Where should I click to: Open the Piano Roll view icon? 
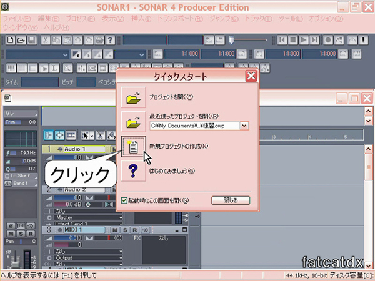click(11, 68)
